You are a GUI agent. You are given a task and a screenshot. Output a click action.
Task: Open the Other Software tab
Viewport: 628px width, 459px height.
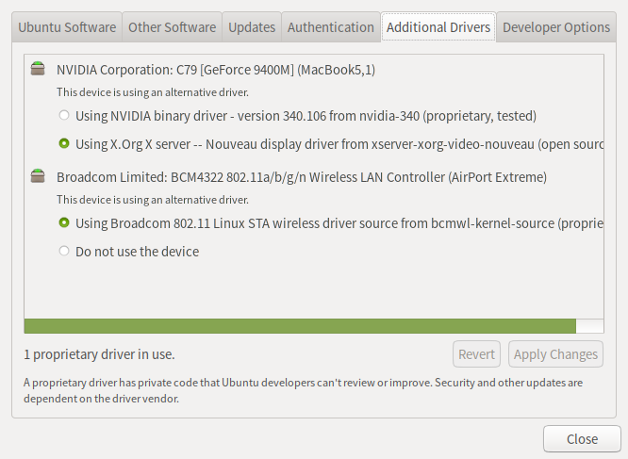point(172,27)
